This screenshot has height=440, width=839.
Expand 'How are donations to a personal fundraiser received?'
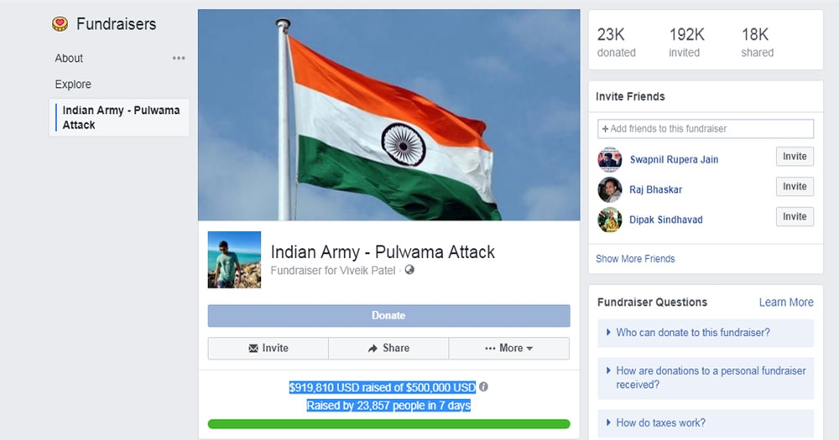coord(706,377)
